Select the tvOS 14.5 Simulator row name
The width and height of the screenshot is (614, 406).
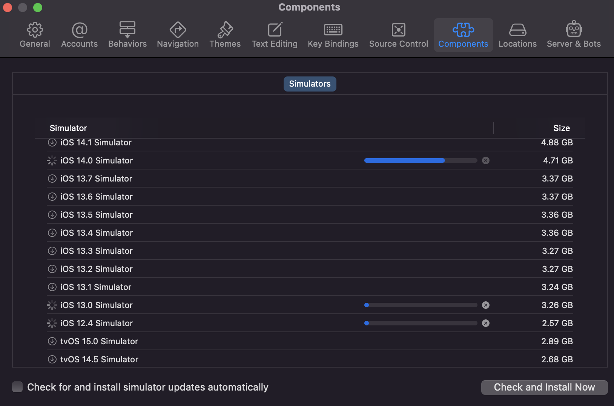coord(99,359)
